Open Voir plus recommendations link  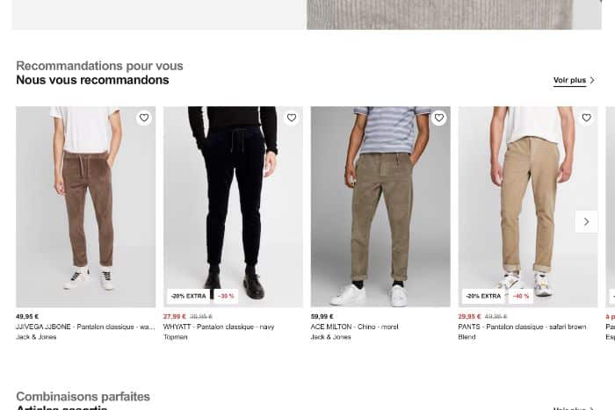point(569,81)
